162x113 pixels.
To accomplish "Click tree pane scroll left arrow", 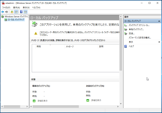I will click(2, 106).
